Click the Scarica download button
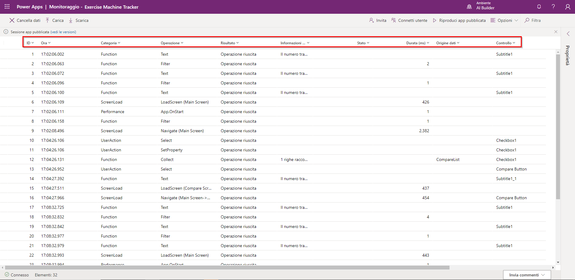The image size is (575, 280). point(78,20)
